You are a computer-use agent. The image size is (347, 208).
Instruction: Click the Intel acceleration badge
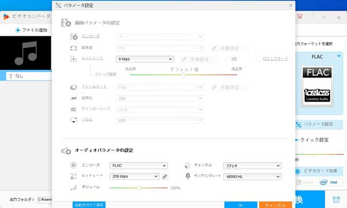tap(331, 183)
